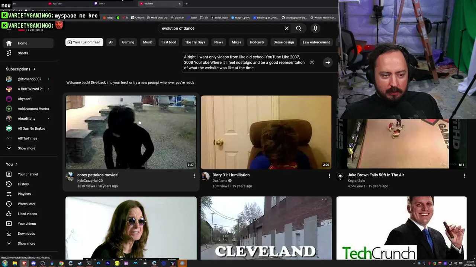Open options for 'Jake Brown Falls 50ft' video
This screenshot has width=476, height=267.
464,175
